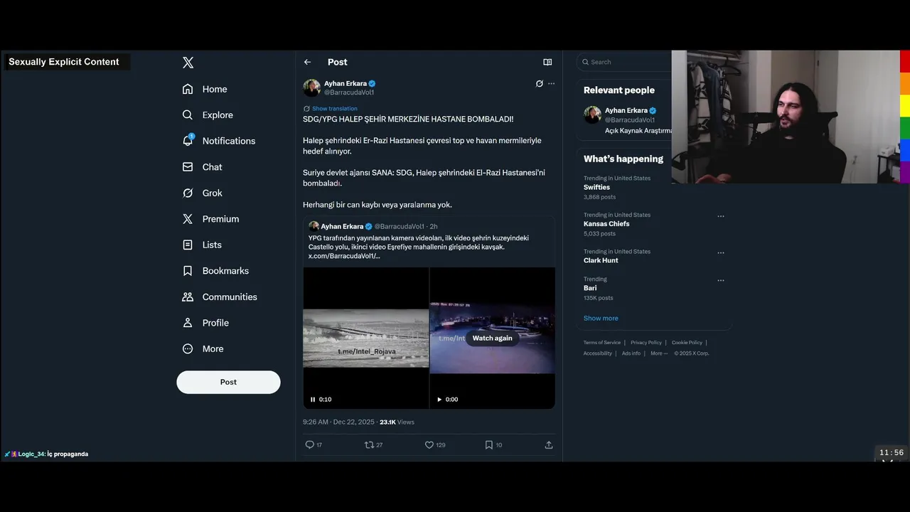
Task: Open the post's three-dot more menu
Action: (x=551, y=83)
